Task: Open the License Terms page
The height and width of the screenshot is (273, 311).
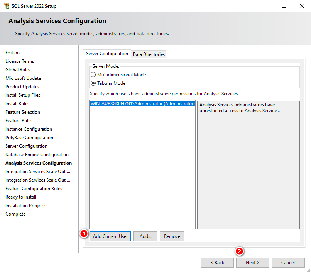Action: click(20, 61)
